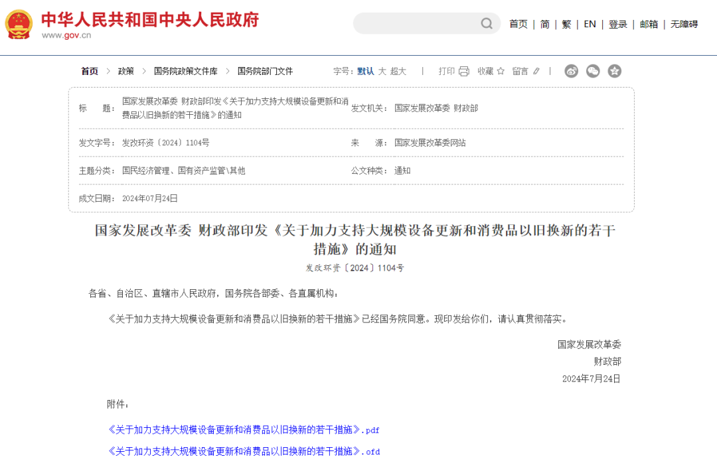Image resolution: width=717 pixels, height=475 pixels.
Task: Click into the search input field
Action: [415, 24]
